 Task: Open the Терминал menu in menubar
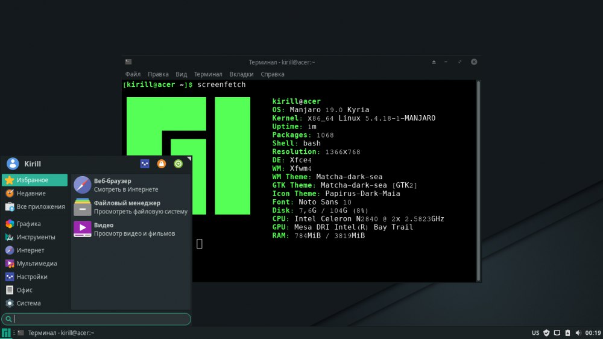click(208, 74)
